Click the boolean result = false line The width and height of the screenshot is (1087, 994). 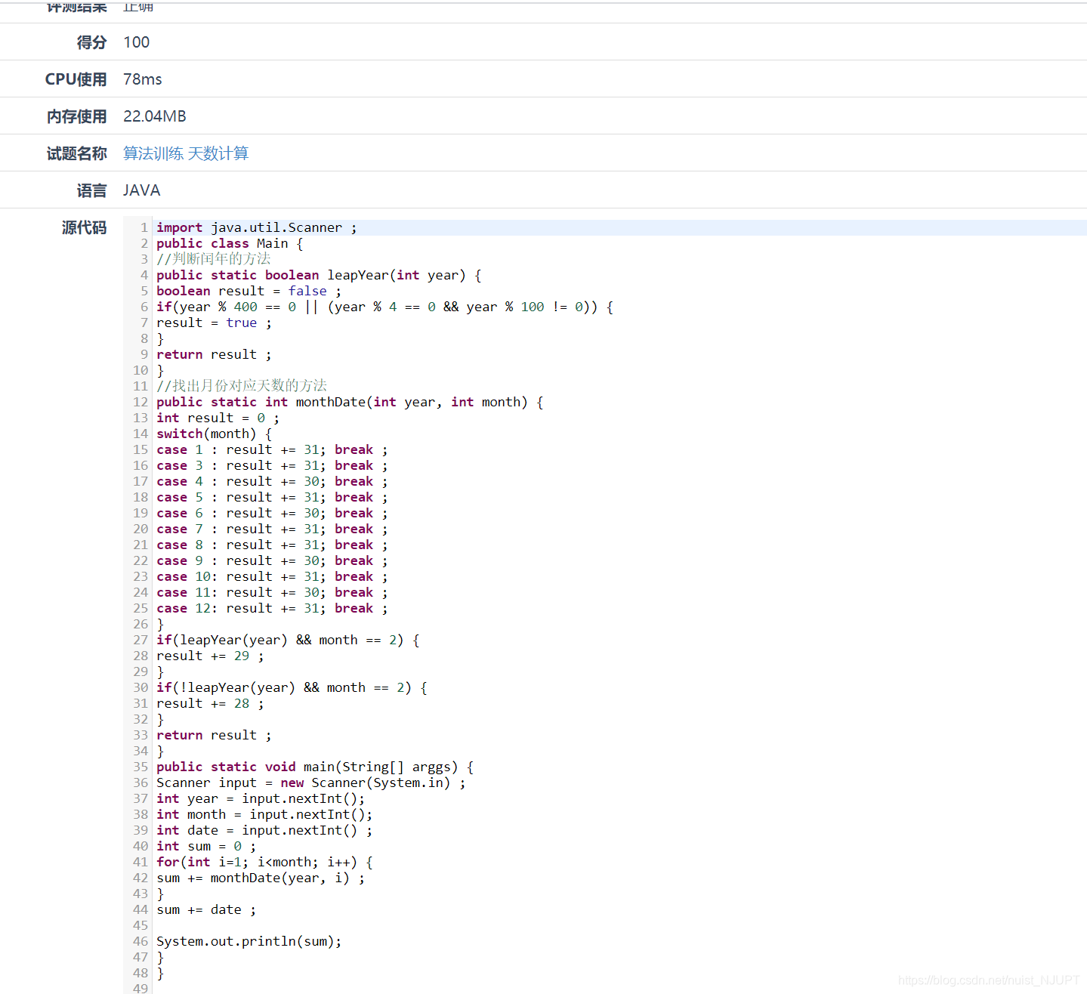pos(249,291)
